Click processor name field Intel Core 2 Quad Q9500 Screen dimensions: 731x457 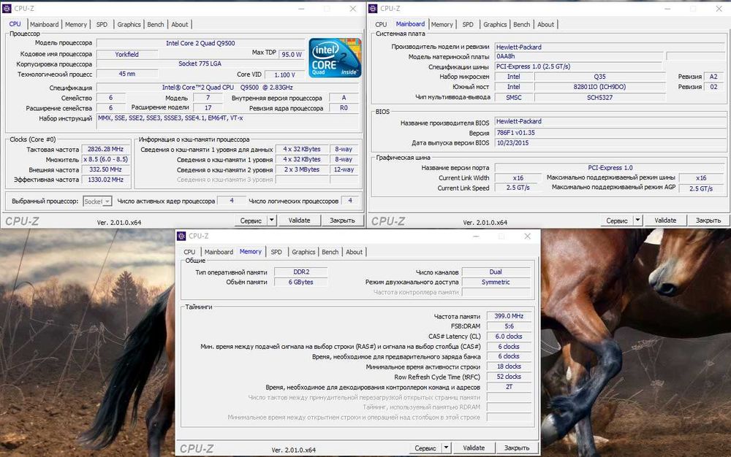click(200, 43)
